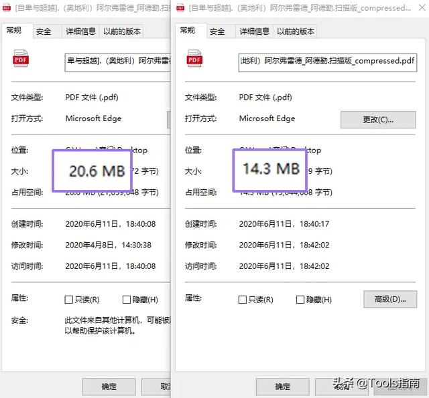Tick 隐藏(H) checkbox in right window
This screenshot has height=398, width=429.
pos(300,300)
